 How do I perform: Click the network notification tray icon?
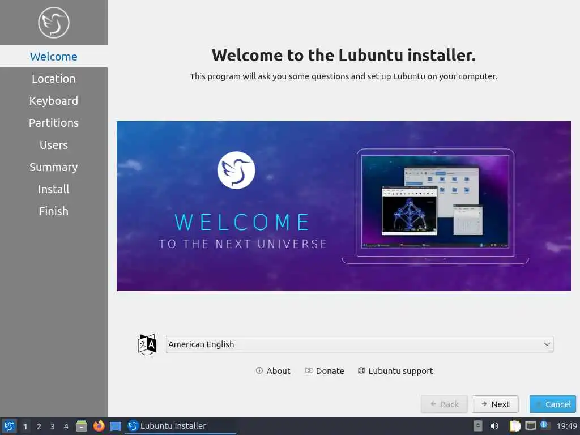coord(545,425)
